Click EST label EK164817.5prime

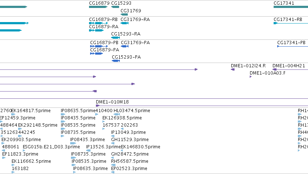(x=31, y=111)
